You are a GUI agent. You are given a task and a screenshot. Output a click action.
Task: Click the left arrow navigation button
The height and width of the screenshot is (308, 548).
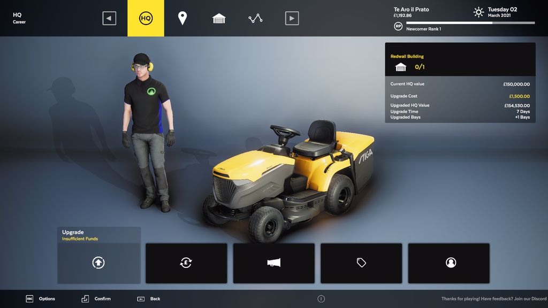coord(109,18)
